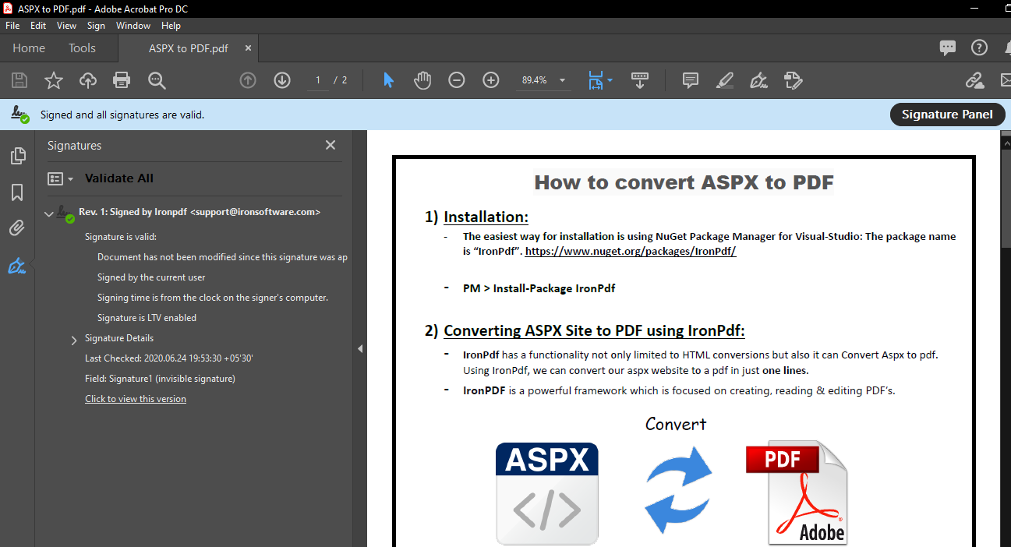This screenshot has height=547, width=1011.
Task: Toggle the Signatures sidebar pen icon
Action: coord(17,266)
